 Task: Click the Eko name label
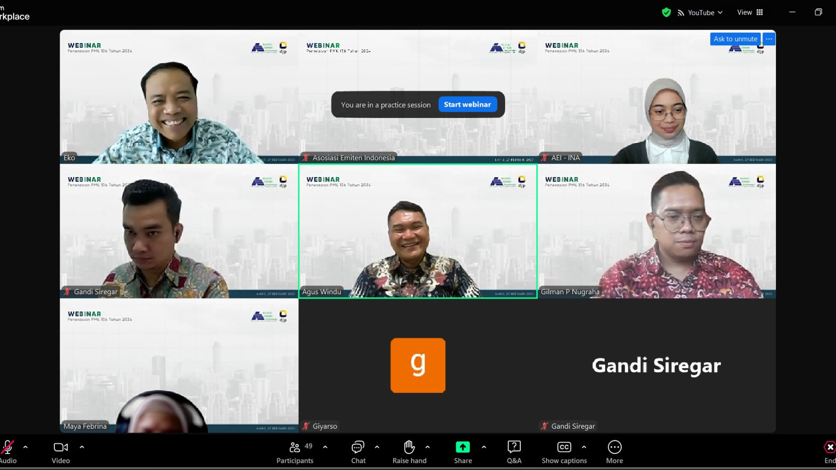click(x=69, y=158)
